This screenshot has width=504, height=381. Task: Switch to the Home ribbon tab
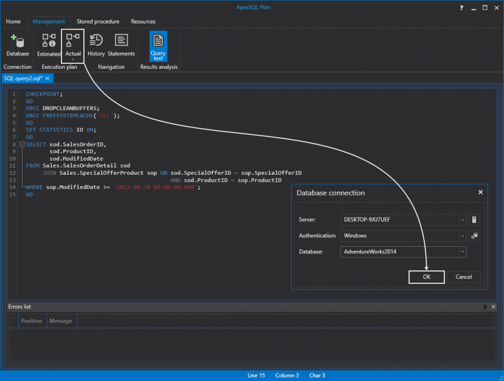[x=13, y=22]
